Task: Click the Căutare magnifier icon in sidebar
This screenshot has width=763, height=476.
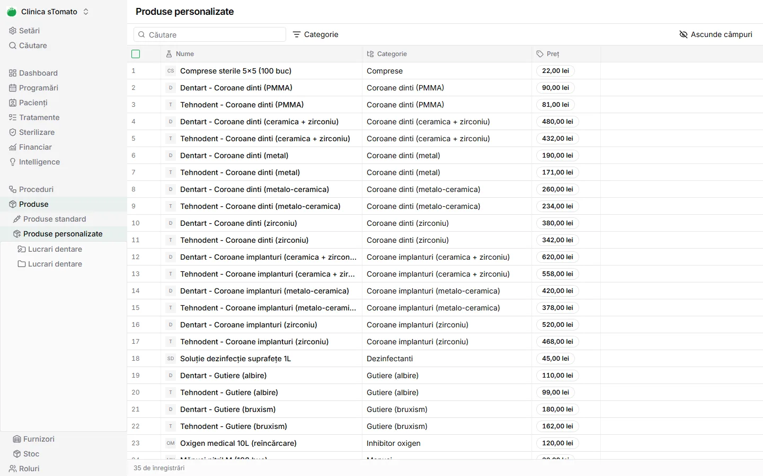Action: click(13, 45)
